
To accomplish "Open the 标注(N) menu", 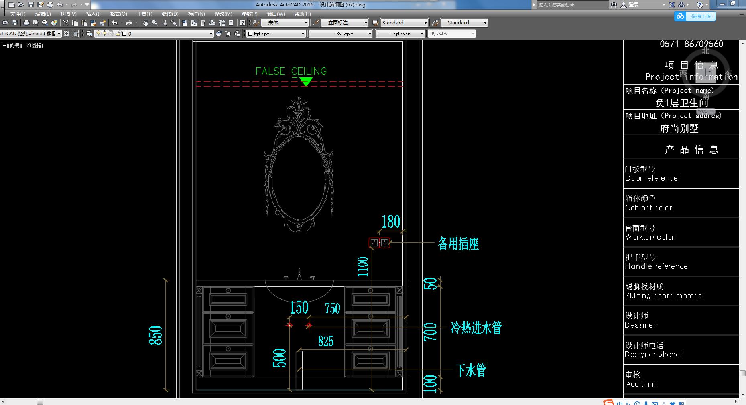I will coord(196,14).
